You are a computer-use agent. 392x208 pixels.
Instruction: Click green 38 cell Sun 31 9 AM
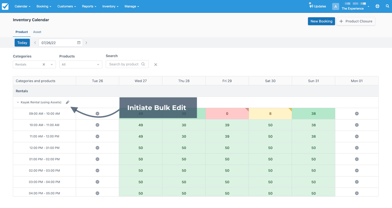[314, 114]
